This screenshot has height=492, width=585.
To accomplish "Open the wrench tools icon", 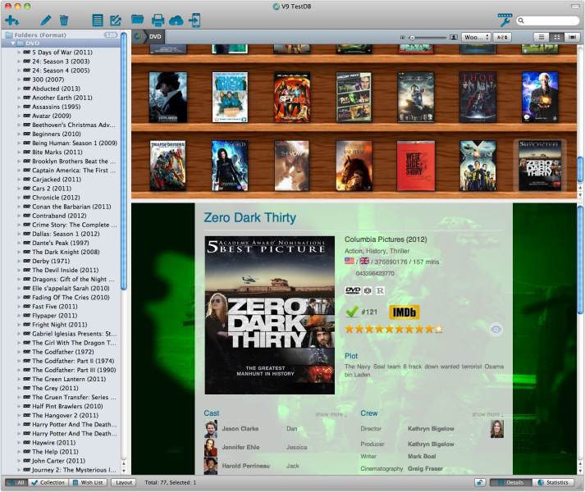I will click(x=505, y=20).
